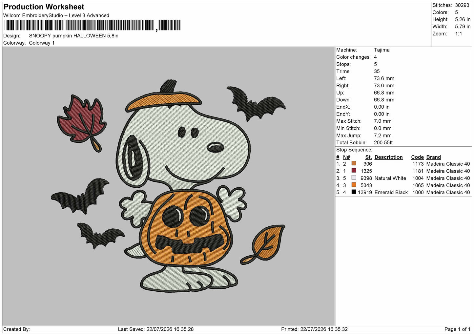The image size is (474, 335).
Task: Click the Zoom value 1:1
Action: point(459,34)
